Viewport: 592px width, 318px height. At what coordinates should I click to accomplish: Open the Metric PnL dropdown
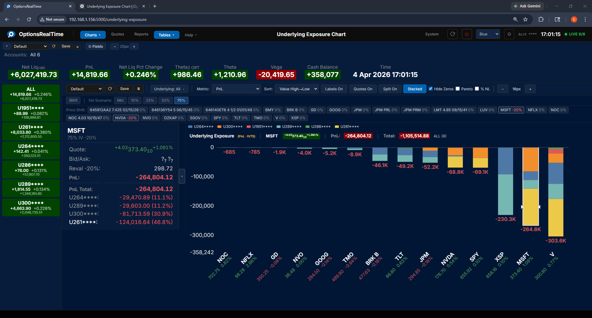236,89
